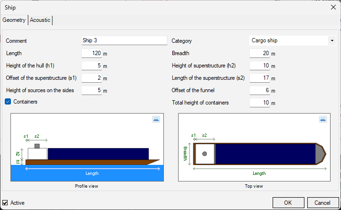Click the Top view caption
The width and height of the screenshot is (341, 210).
coord(254,186)
